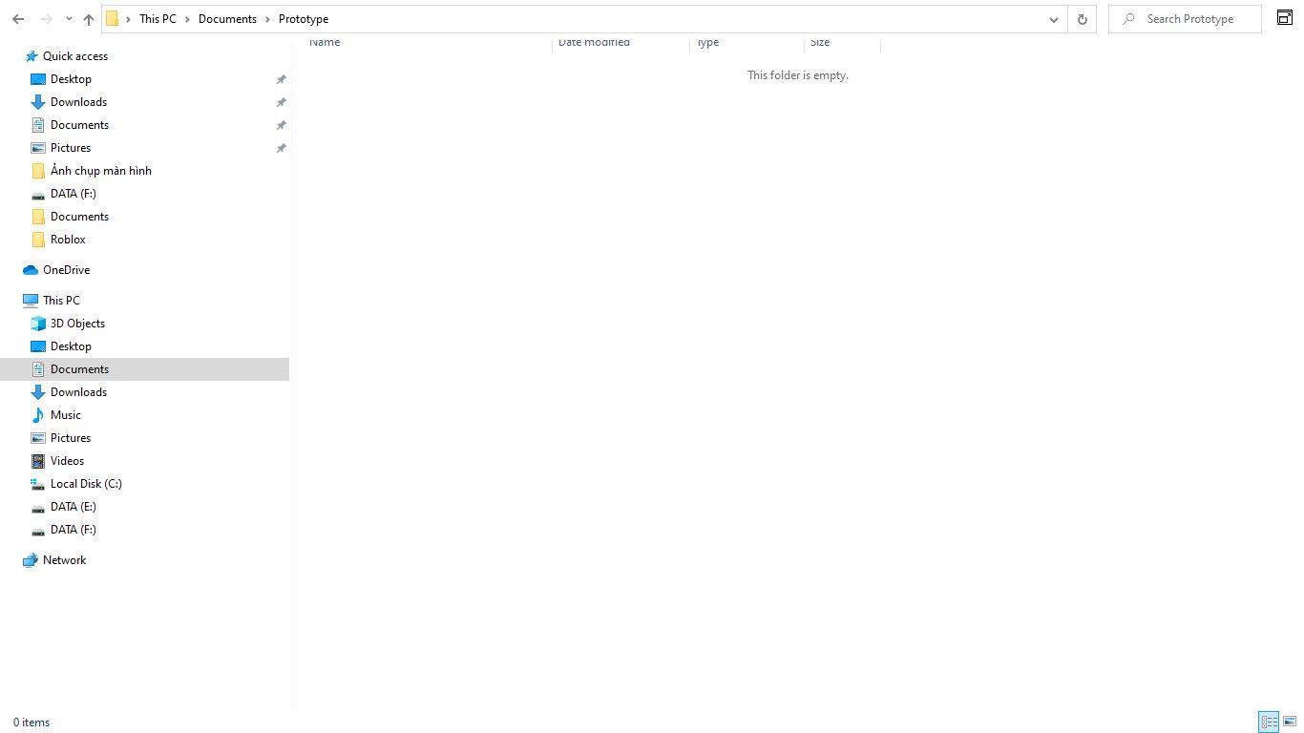
Task: Open the OneDrive cloud icon
Action: click(x=31, y=270)
